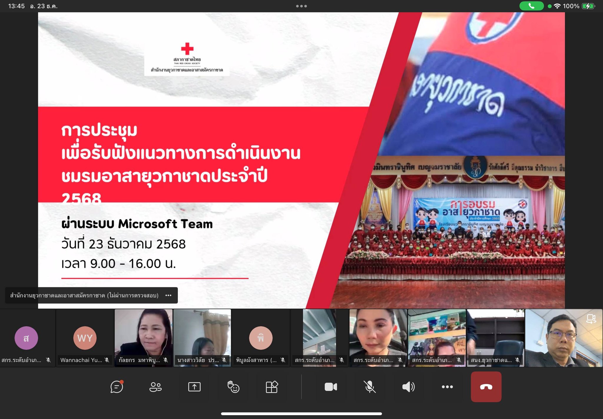Open the apps icon in toolbar
Screen dimensions: 603x419
tap(272, 387)
